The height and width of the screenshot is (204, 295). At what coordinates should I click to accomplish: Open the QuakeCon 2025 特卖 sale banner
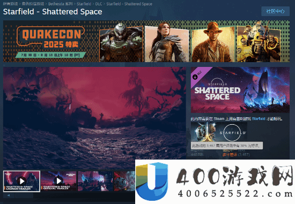coord(146,41)
